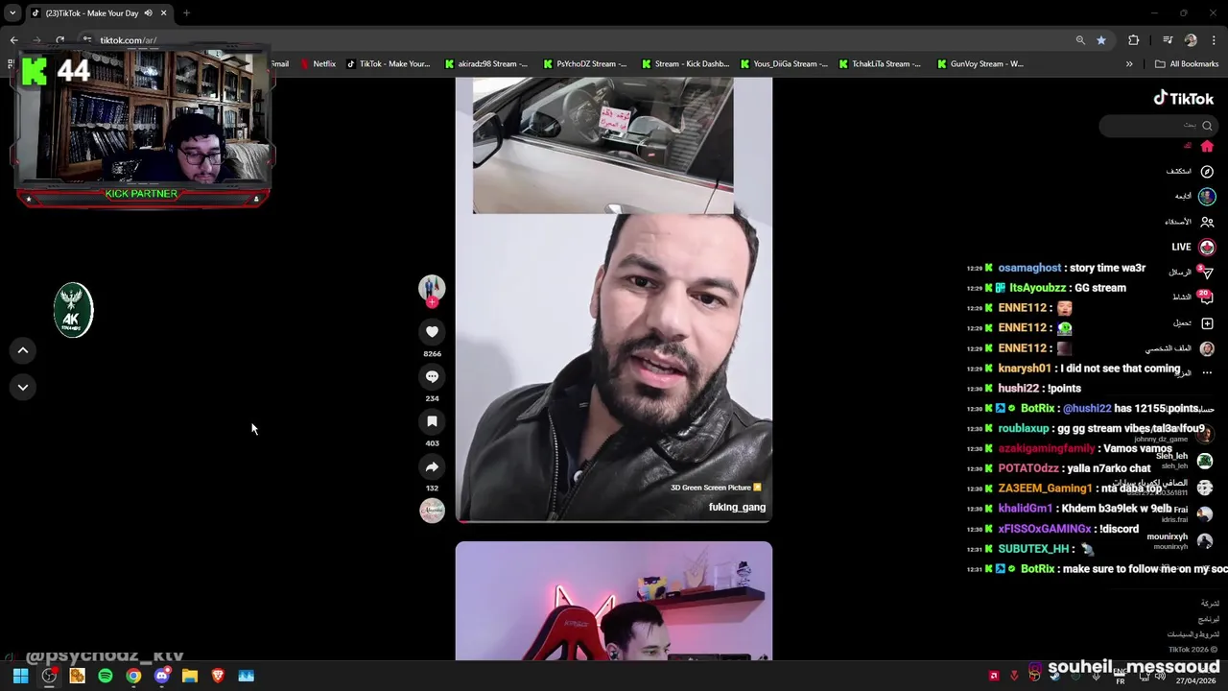Bookmark the video using the favorites icon

tap(432, 421)
